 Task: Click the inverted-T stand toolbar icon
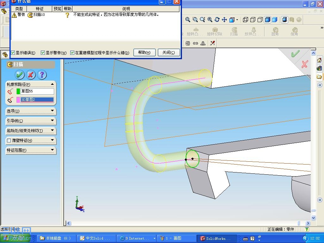coord(203,43)
